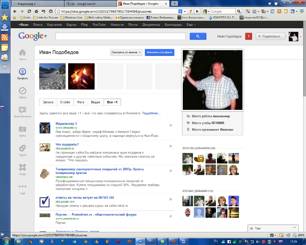Switch to the Фото profile tab
Screen dimensions: 306x245
(81, 102)
